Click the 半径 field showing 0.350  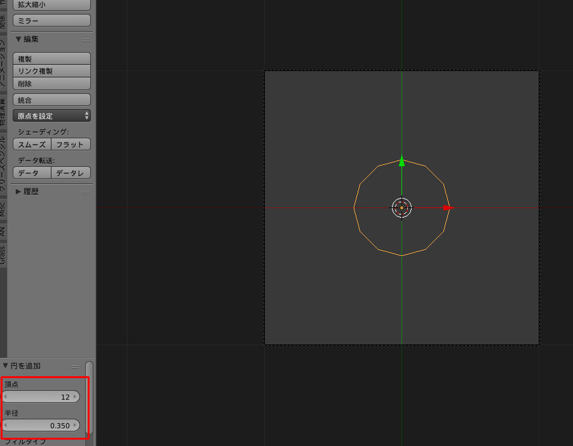pos(40,425)
